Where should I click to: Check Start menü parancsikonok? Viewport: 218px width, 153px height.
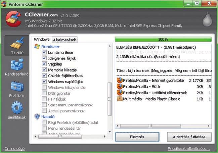pos(44,105)
